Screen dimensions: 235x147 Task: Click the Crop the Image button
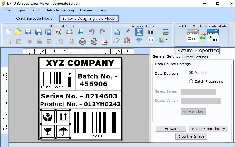191,136
